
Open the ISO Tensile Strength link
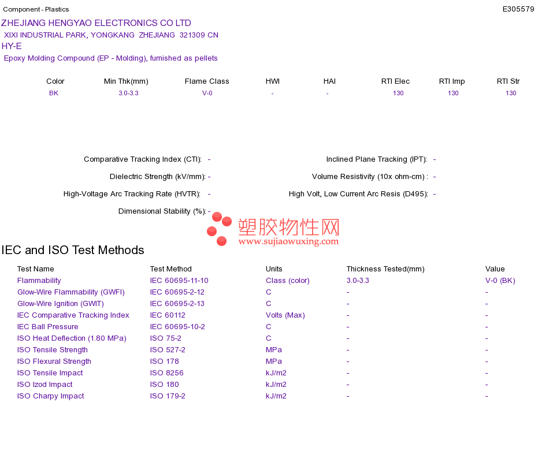(x=52, y=350)
